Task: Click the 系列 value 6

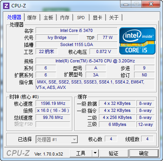Action: point(46,68)
